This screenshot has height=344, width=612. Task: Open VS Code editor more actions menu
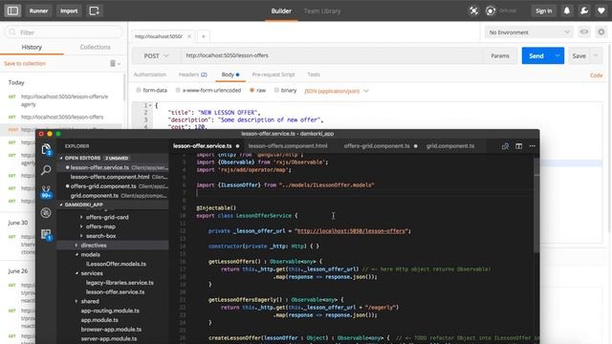(532, 146)
